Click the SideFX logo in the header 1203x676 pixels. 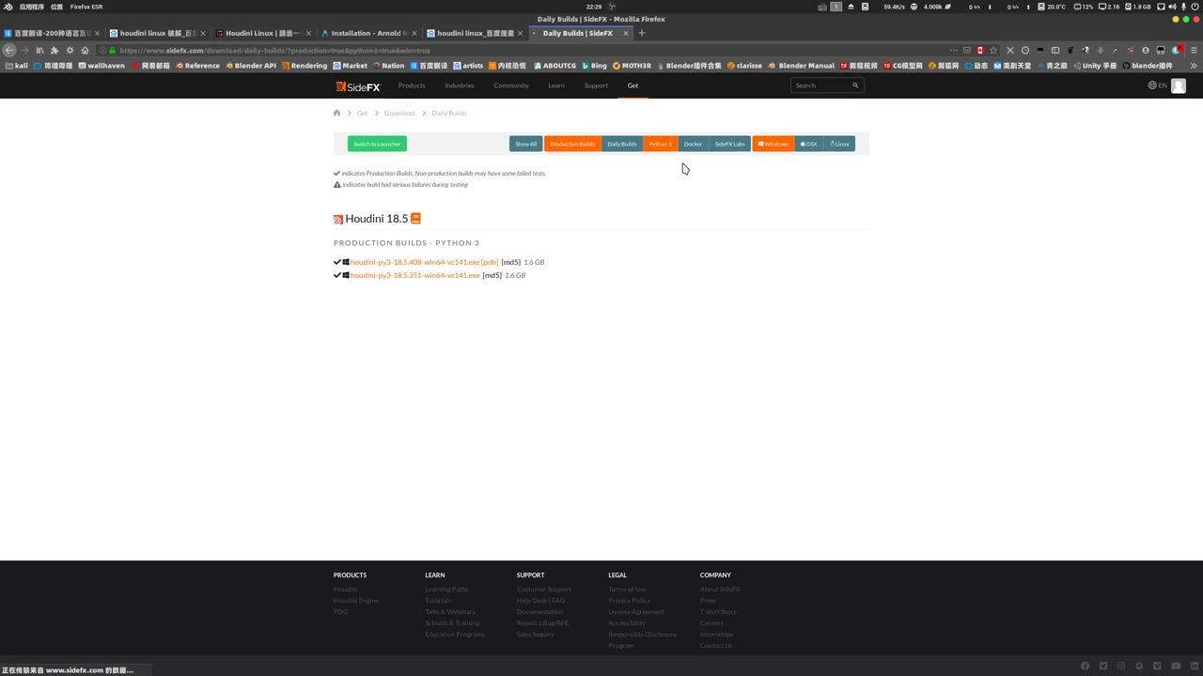point(358,86)
